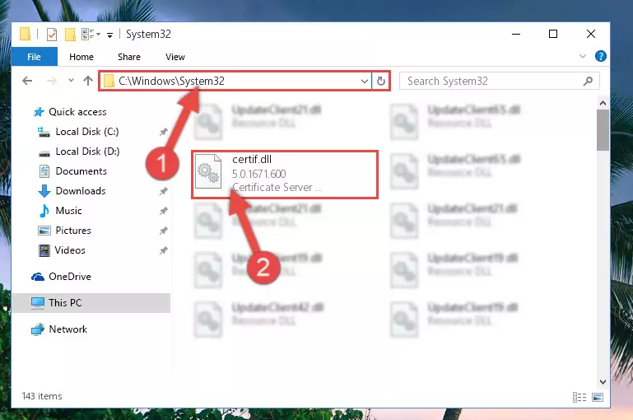
Task: Click the pin icon next to Pictures
Action: click(x=164, y=231)
